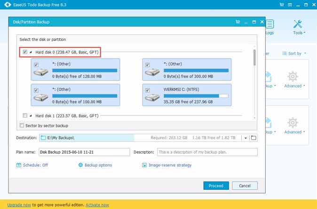Open the Tools wrench icon
Image resolution: width=317 pixels, height=209 pixels.
[298, 24]
